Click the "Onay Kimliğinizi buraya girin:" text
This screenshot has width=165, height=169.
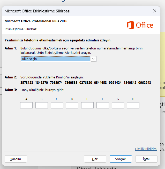coord(42,90)
